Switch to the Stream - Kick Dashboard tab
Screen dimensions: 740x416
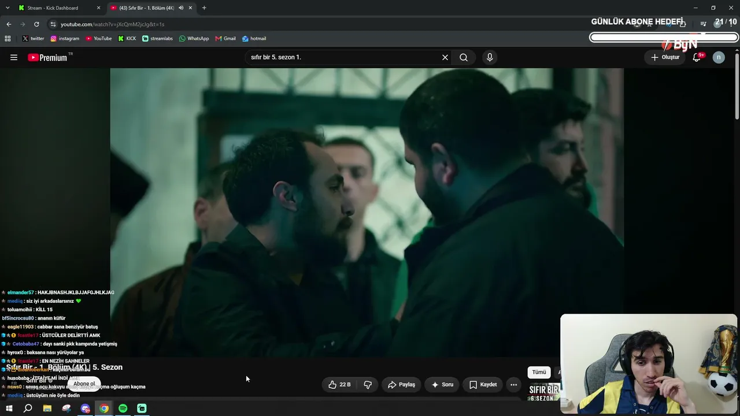click(53, 8)
